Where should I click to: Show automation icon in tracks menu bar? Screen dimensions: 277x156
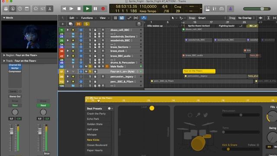(129, 18)
